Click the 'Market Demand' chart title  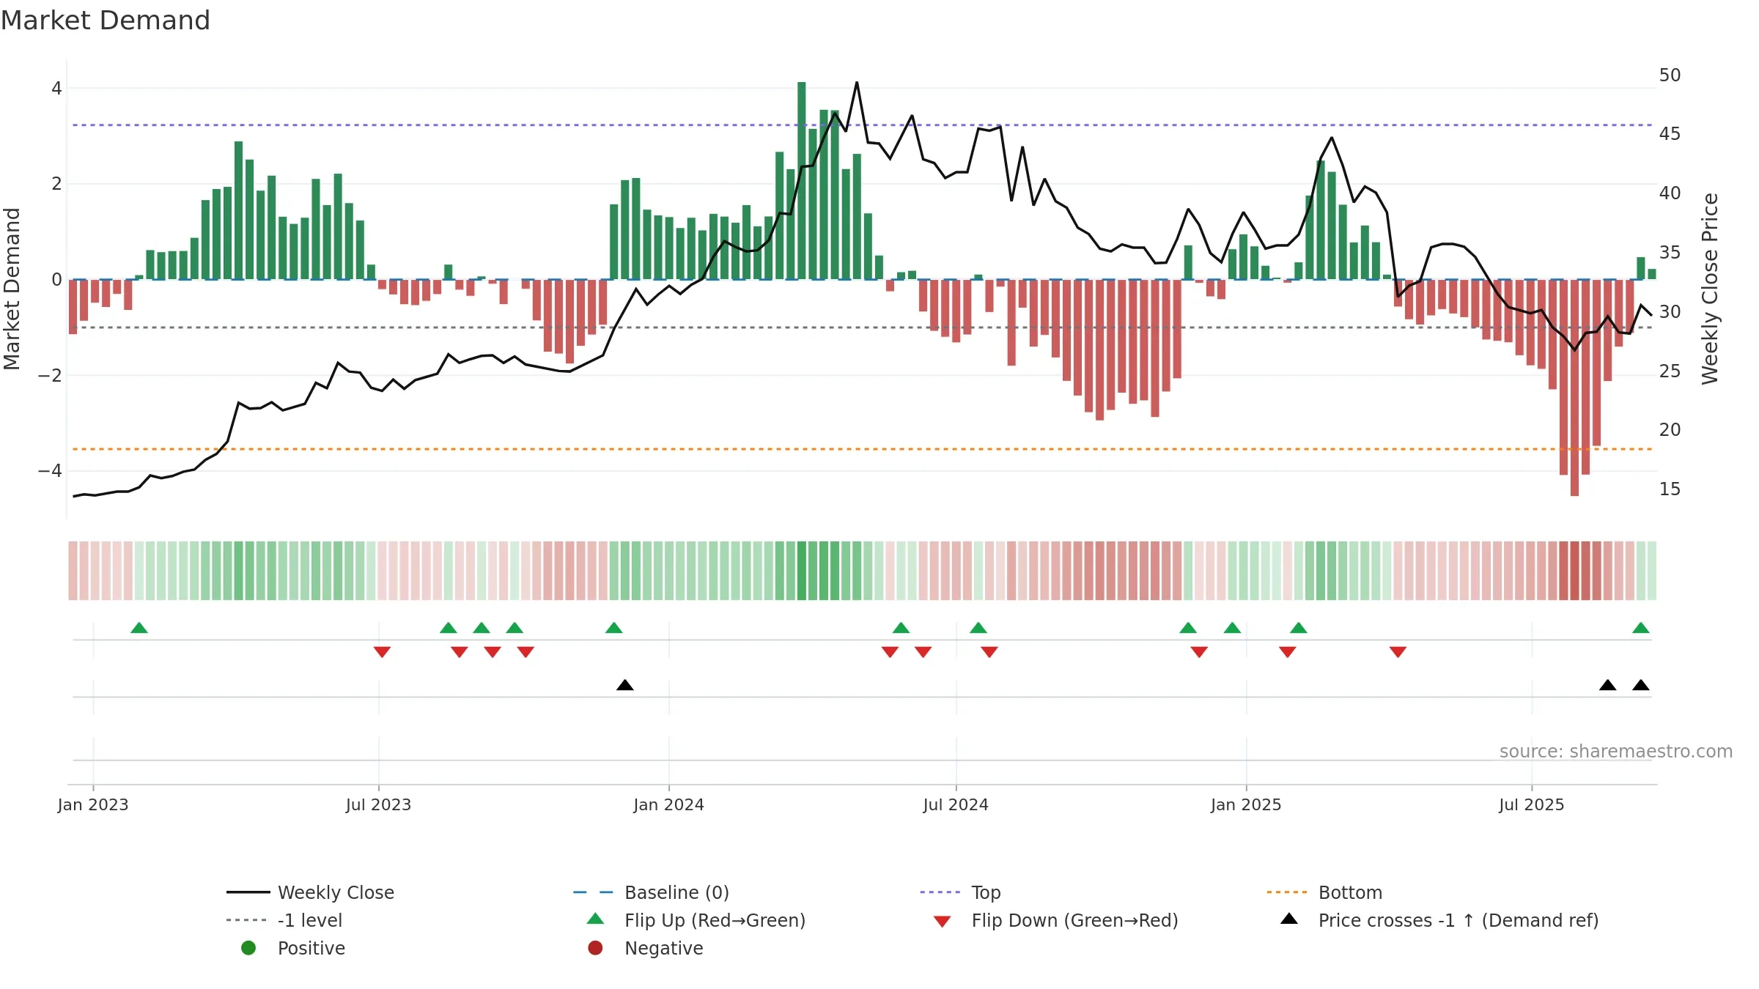coord(106,21)
